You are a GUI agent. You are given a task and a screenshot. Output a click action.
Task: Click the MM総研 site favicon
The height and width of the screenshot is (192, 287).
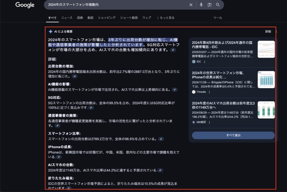(x=194, y=122)
